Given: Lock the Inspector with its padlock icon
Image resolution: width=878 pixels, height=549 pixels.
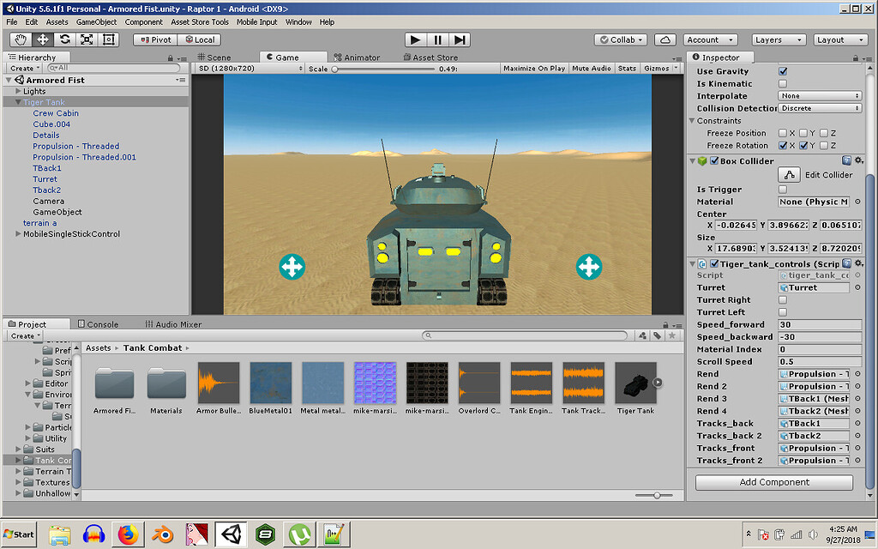Looking at the screenshot, I should [x=856, y=57].
